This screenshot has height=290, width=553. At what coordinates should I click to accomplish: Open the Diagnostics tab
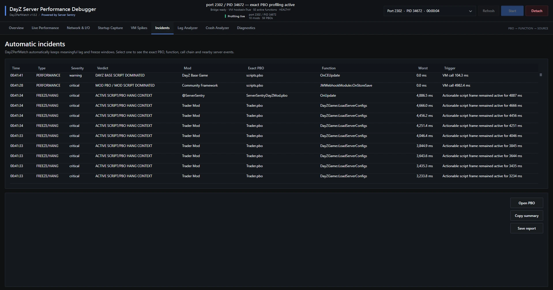(246, 28)
